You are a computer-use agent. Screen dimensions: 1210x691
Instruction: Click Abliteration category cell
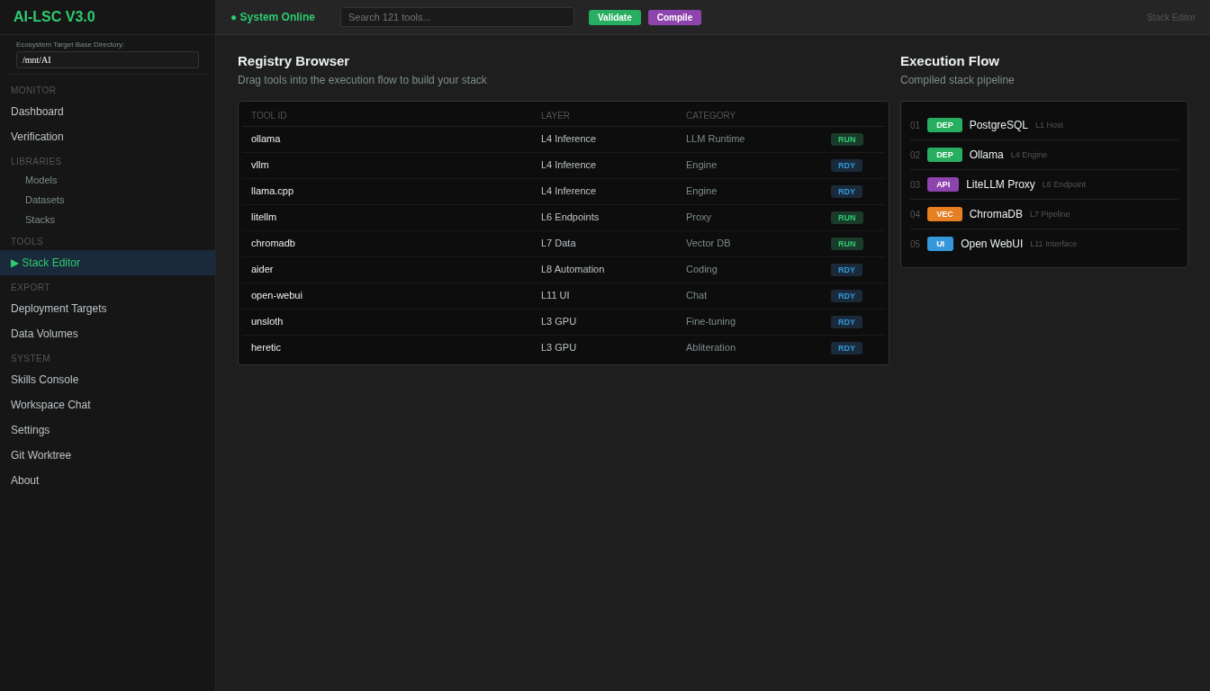[x=710, y=347]
